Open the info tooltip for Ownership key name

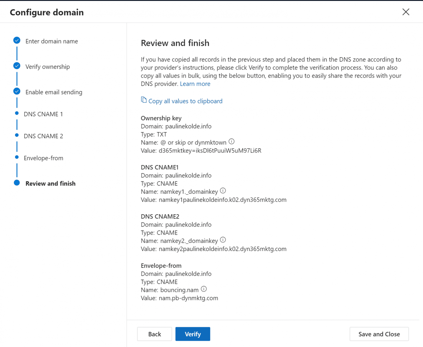(231, 142)
